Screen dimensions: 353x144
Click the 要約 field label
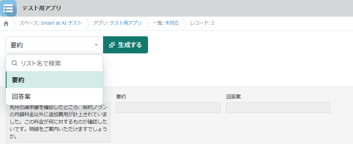[x=121, y=97]
